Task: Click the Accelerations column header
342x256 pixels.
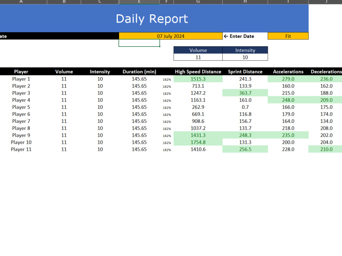Action: click(x=288, y=72)
